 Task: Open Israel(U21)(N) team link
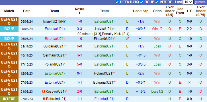click(54, 21)
